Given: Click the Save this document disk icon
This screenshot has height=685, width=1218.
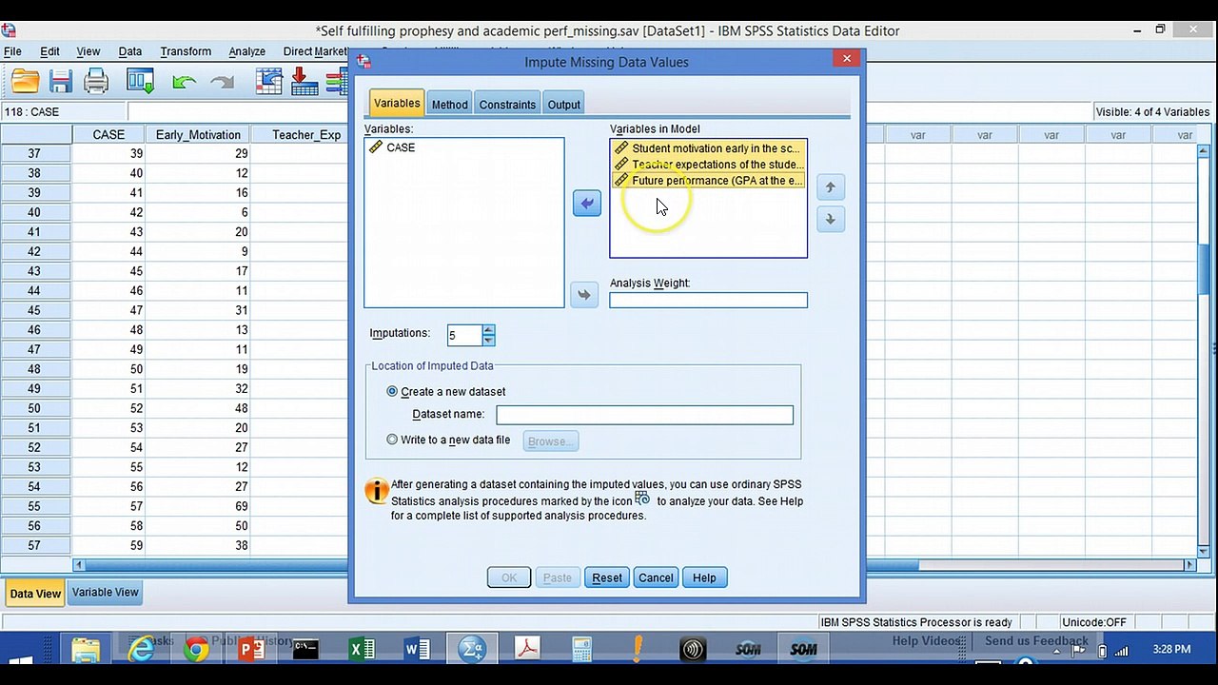Looking at the screenshot, I should click(61, 82).
